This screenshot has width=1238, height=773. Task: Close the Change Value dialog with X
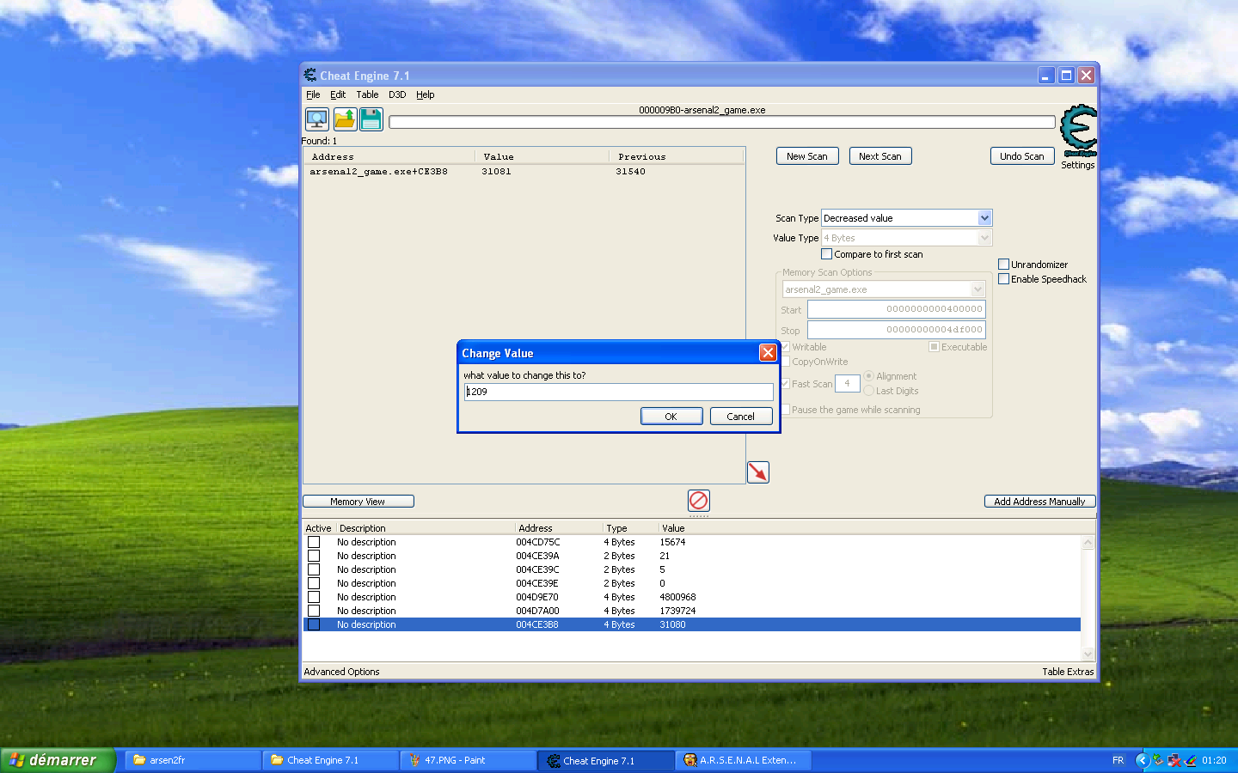768,353
